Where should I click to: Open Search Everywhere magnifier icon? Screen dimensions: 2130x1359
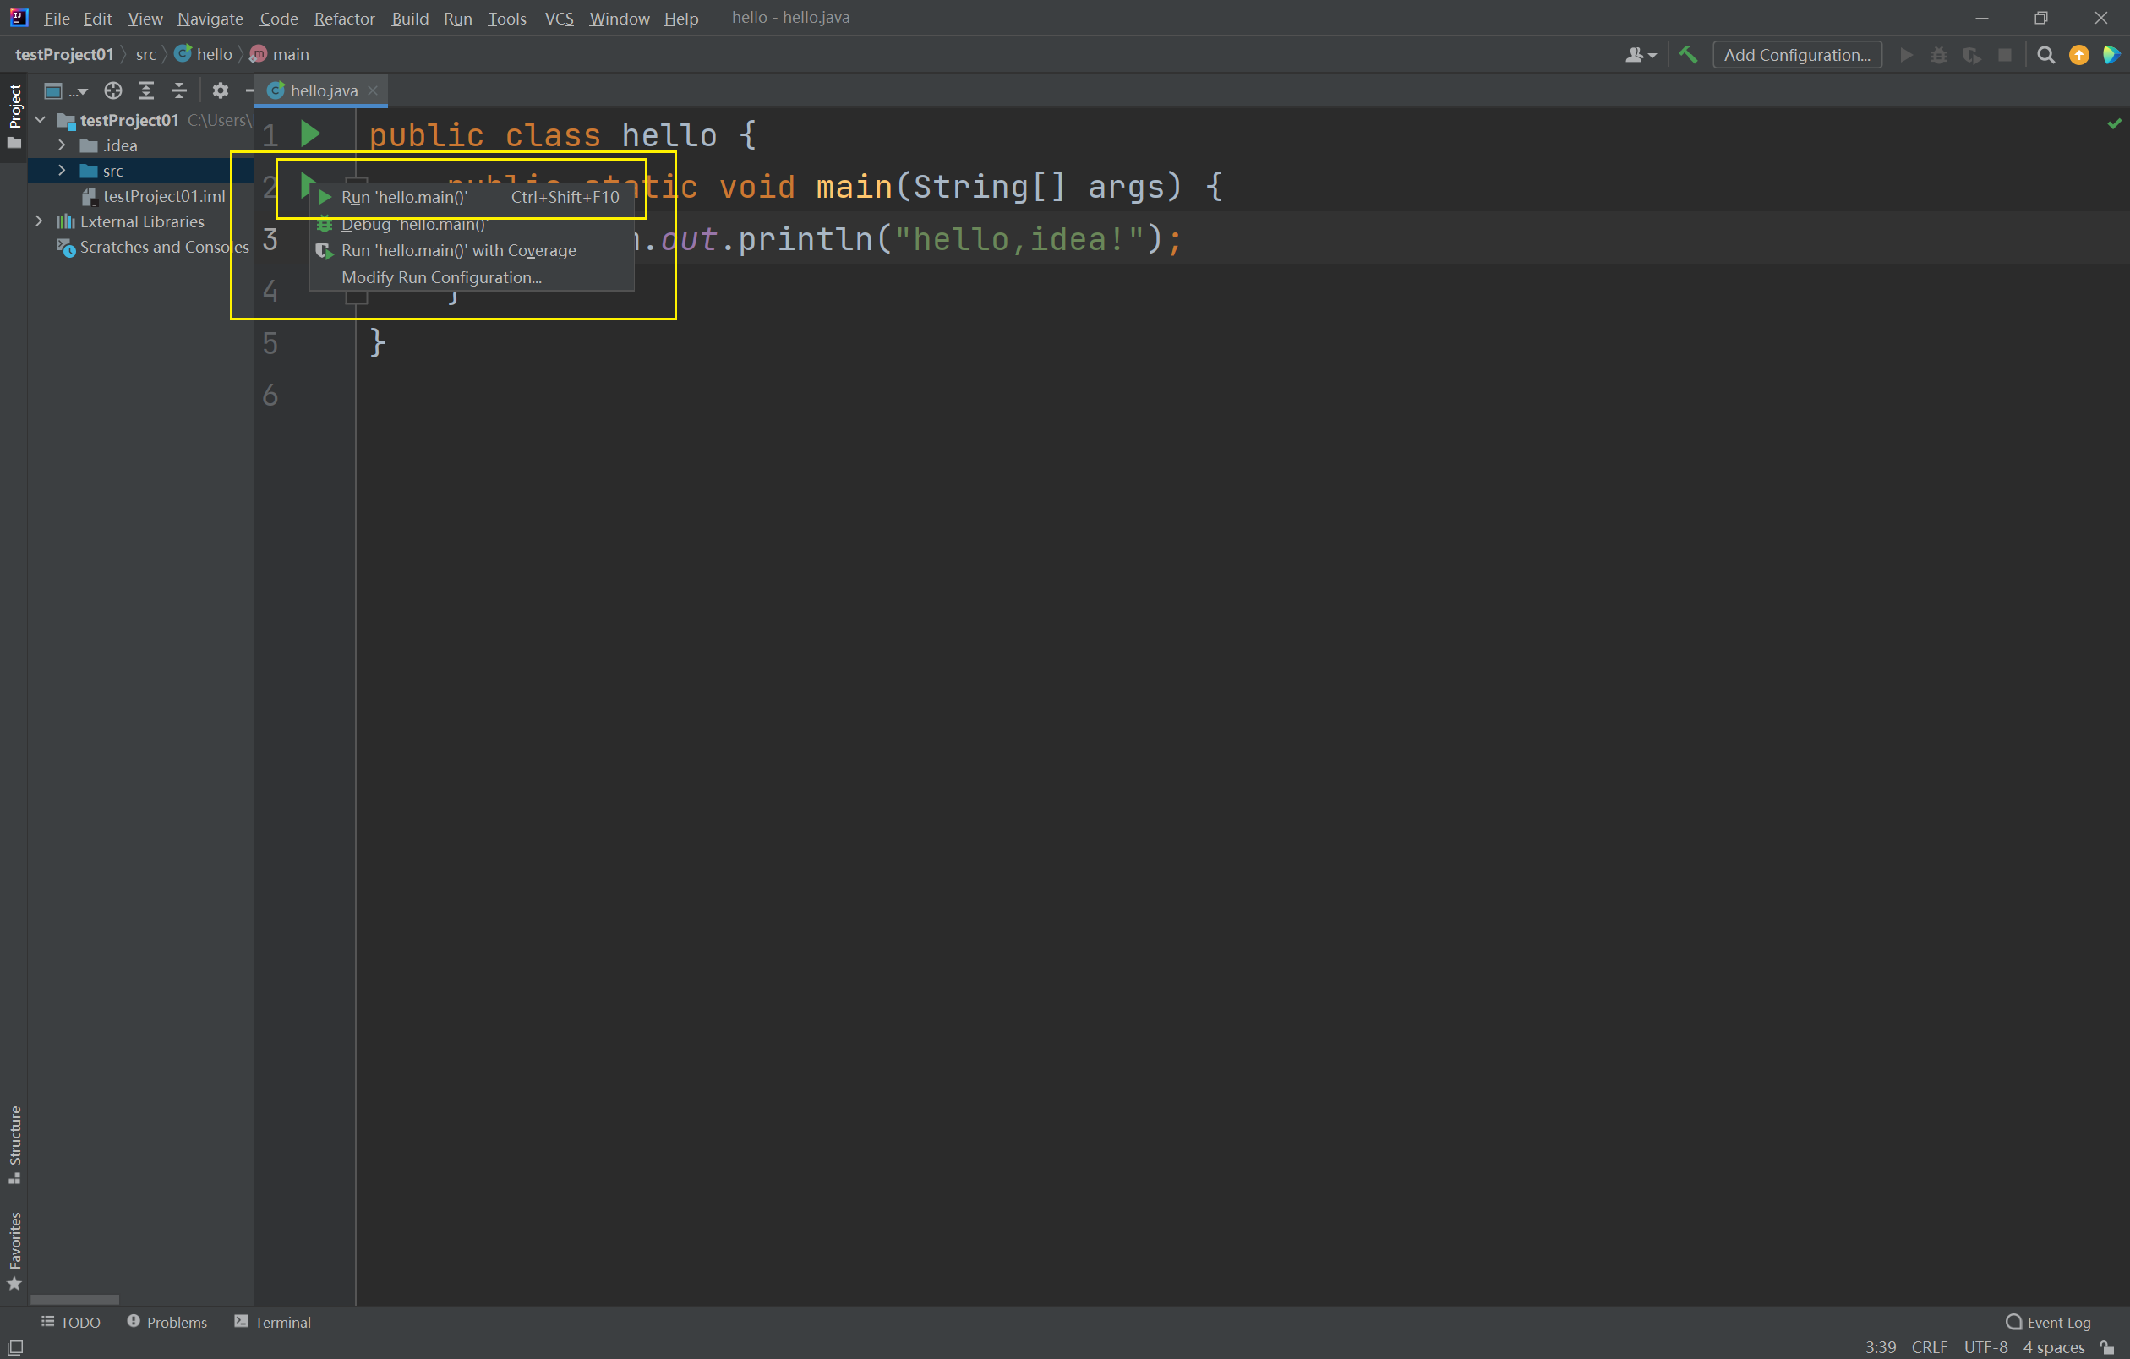coord(2045,55)
